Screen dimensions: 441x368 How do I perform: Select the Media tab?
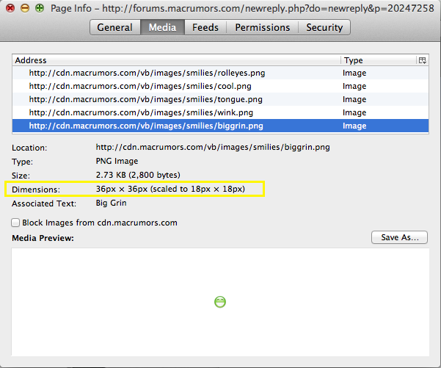(162, 27)
